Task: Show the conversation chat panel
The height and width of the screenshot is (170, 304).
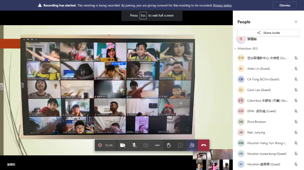Action: point(180,145)
